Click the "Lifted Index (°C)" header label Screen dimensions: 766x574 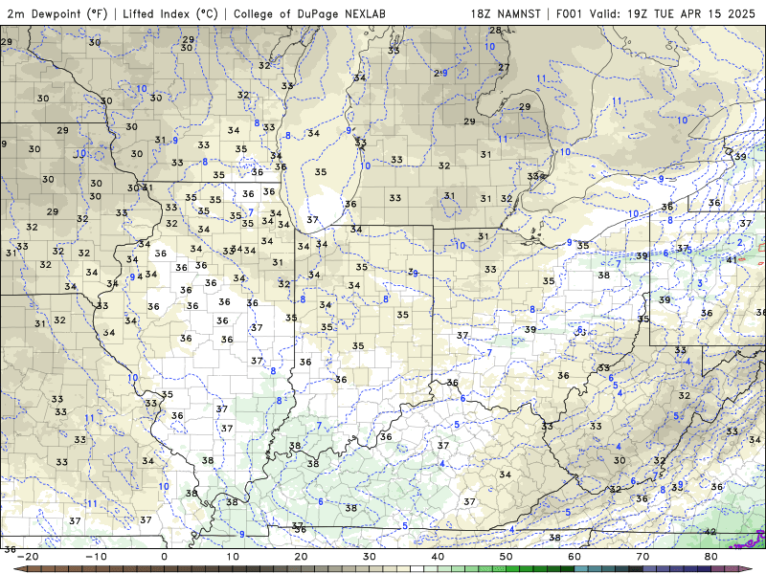click(170, 13)
